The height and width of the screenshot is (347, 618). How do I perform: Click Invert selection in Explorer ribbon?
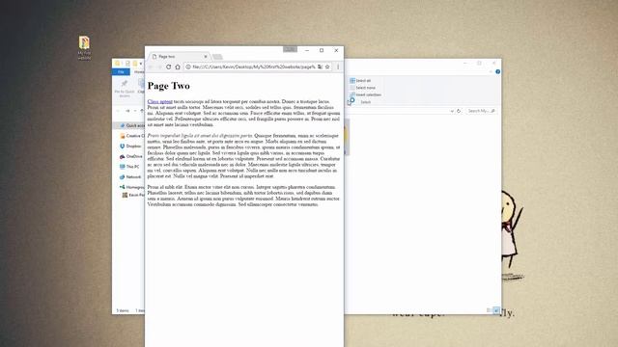pos(365,94)
